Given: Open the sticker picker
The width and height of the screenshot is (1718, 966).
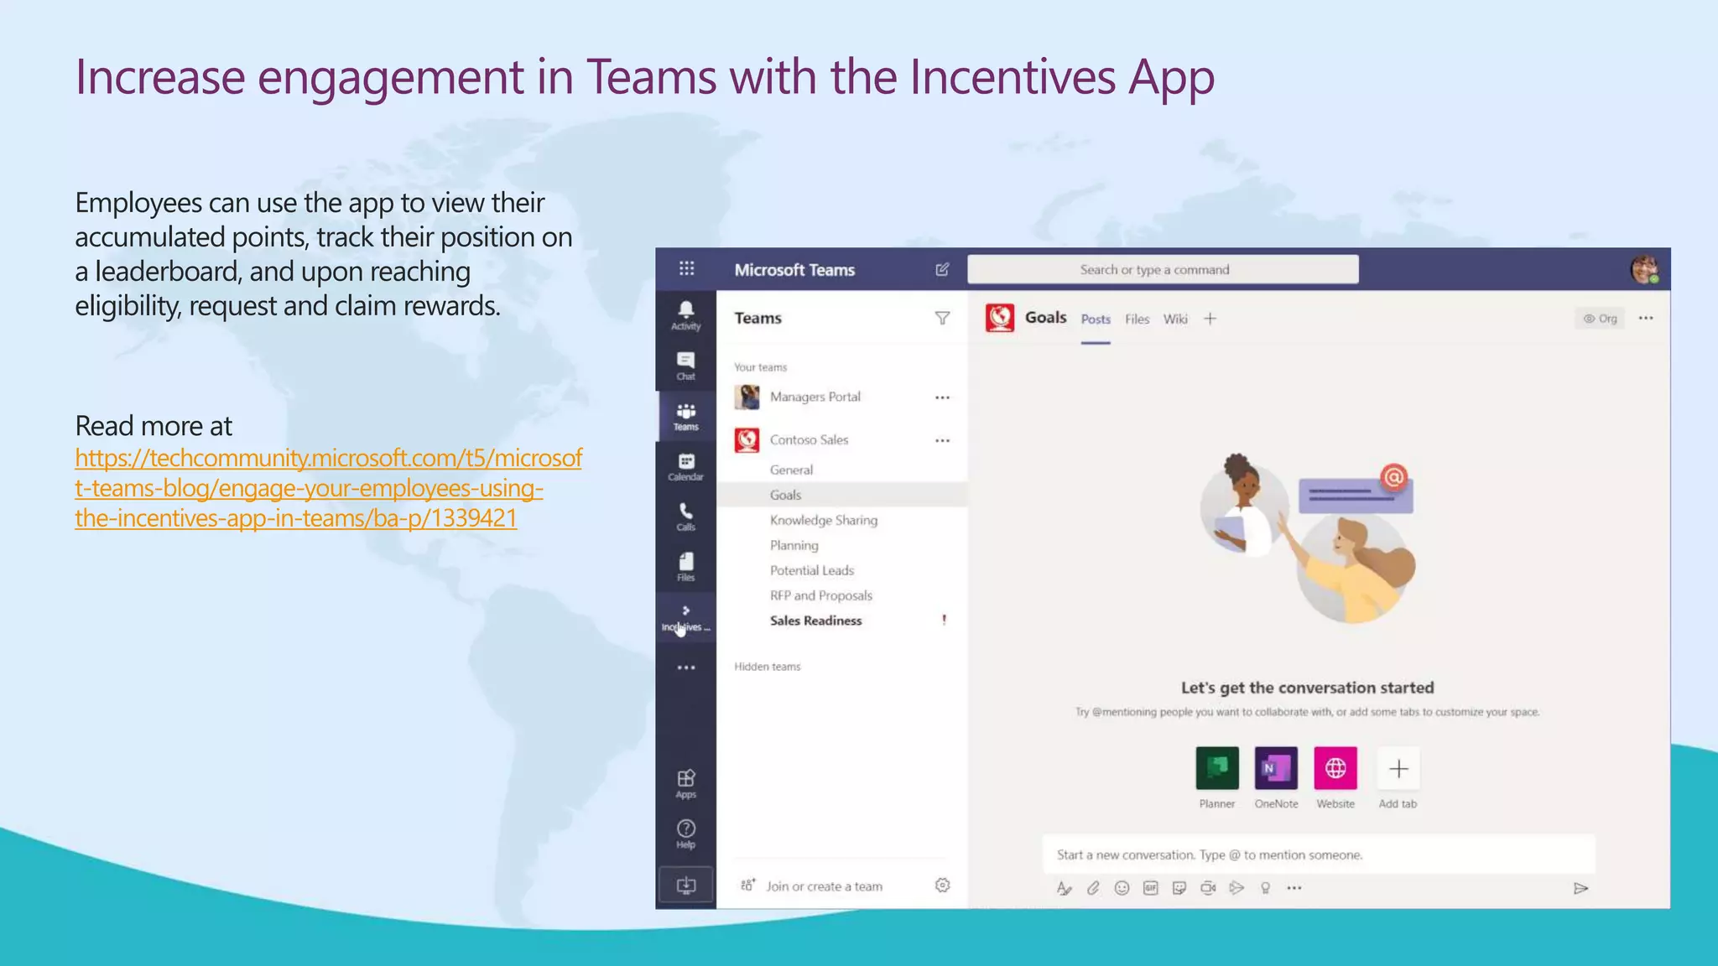Looking at the screenshot, I should [x=1179, y=888].
